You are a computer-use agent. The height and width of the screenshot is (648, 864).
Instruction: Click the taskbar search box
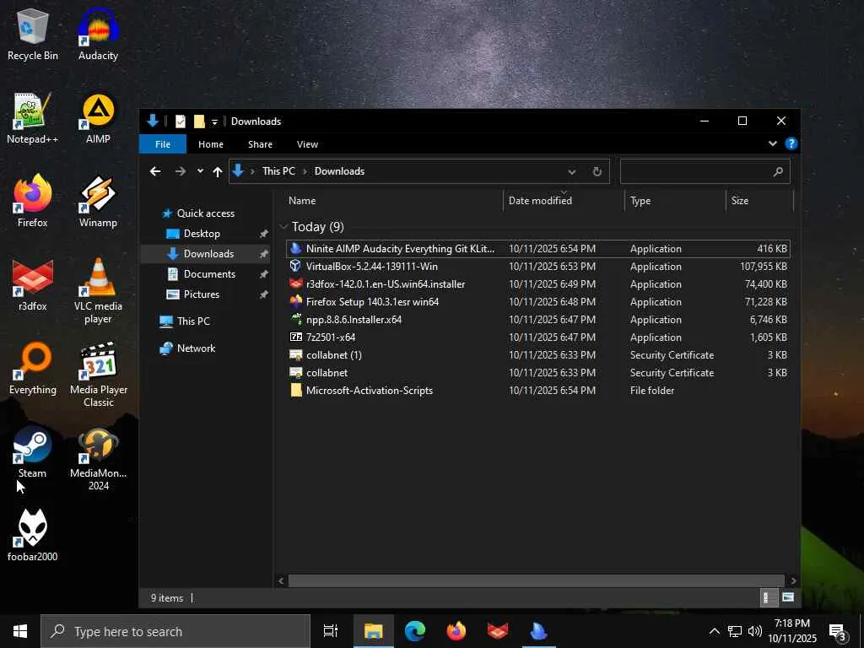click(175, 631)
